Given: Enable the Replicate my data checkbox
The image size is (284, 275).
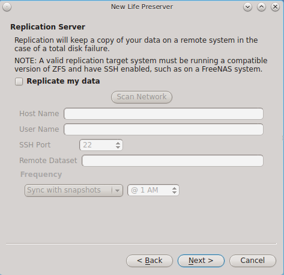Looking at the screenshot, I should coord(19,81).
